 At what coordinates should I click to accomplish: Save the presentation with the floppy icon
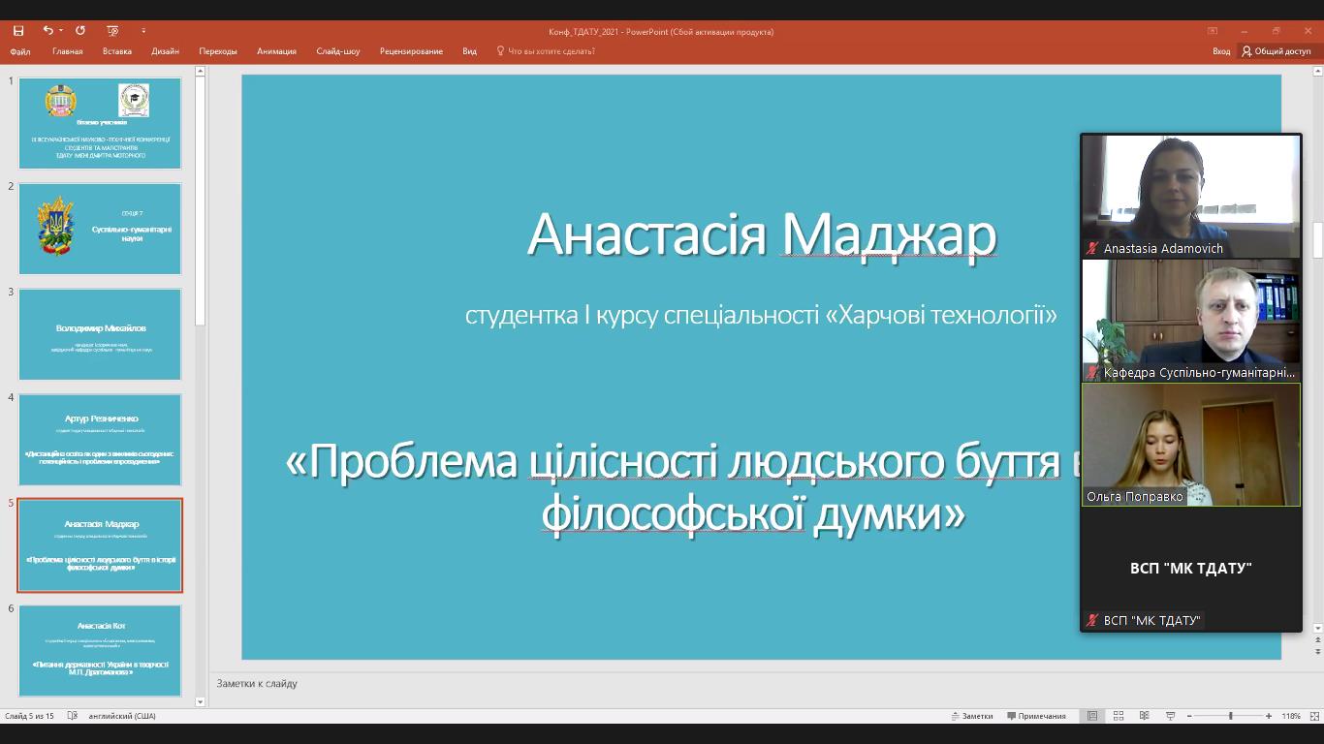click(x=17, y=31)
